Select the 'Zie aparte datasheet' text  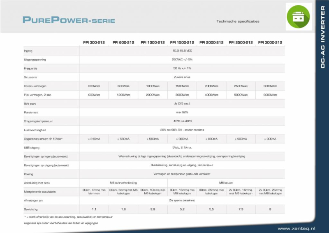coord(182,200)
